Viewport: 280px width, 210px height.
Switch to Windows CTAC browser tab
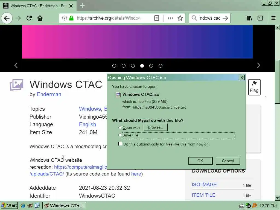[38, 6]
